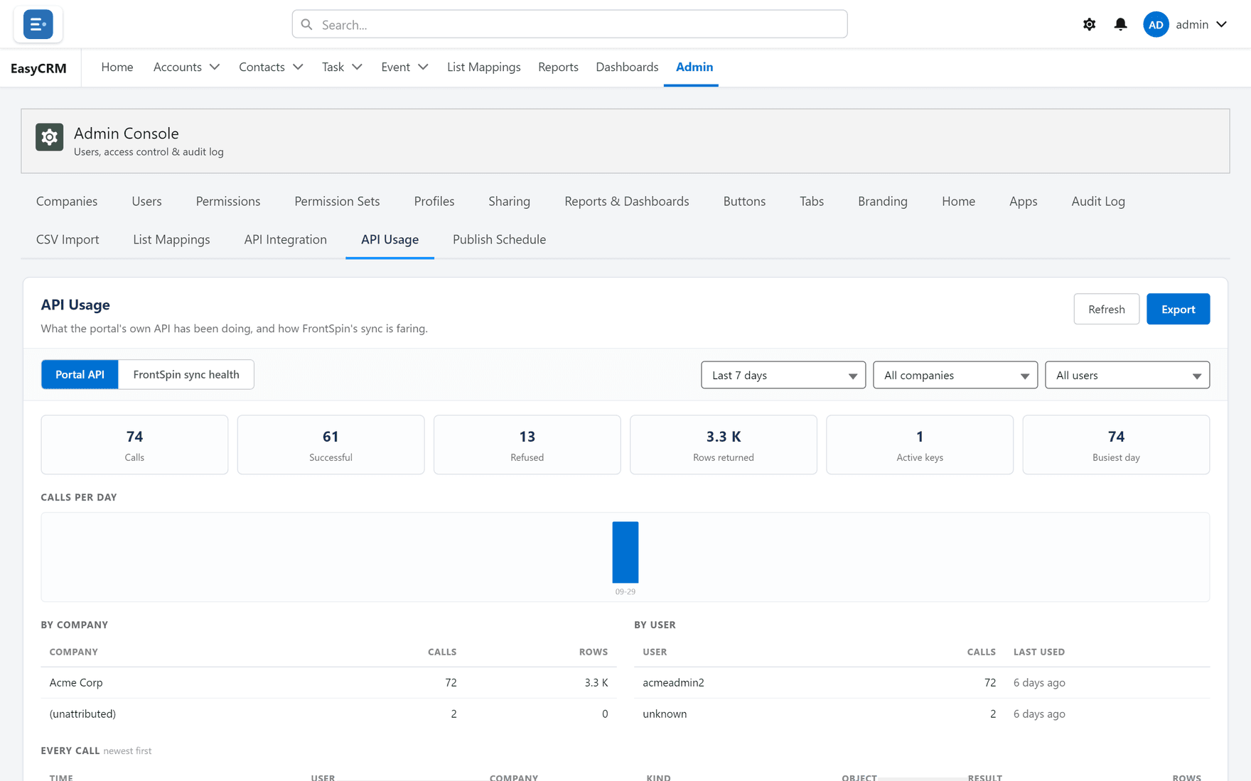The image size is (1251, 781).
Task: Click the (unattributed) company row
Action: [x=328, y=714]
